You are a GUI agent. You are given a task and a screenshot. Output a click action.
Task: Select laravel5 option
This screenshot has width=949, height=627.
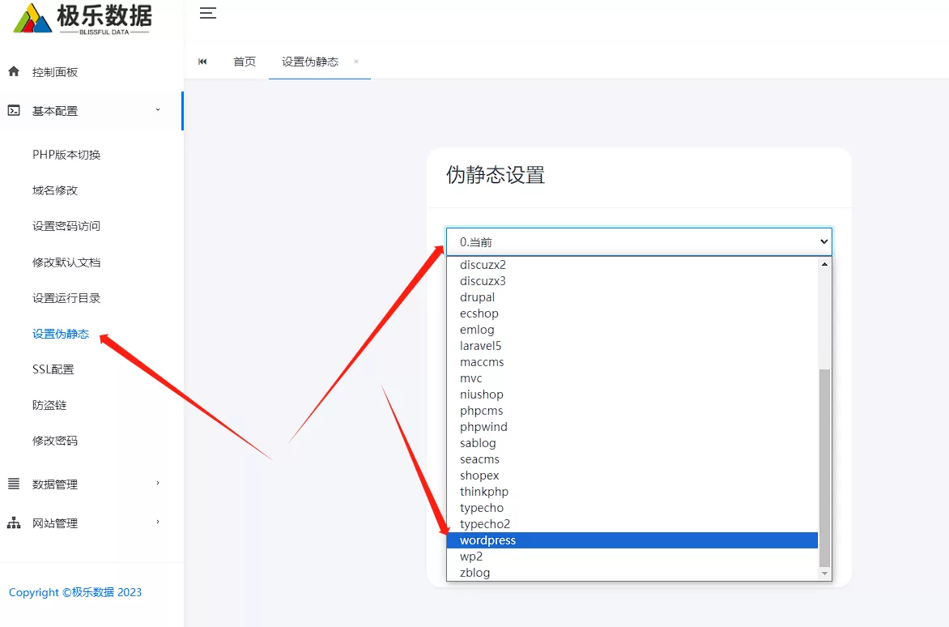click(x=632, y=346)
